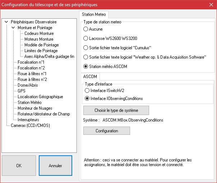217x183 pixels.
Task: Enable Interface ISwitchV2 radio button
Action: 87,91
